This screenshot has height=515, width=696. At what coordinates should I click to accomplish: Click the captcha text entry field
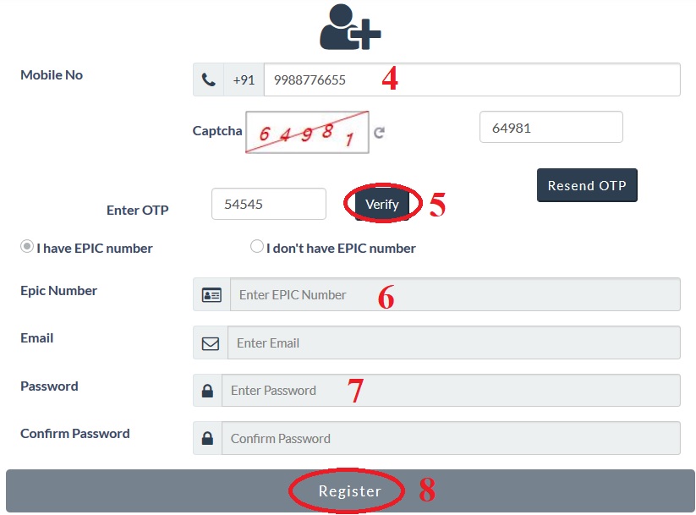[551, 127]
